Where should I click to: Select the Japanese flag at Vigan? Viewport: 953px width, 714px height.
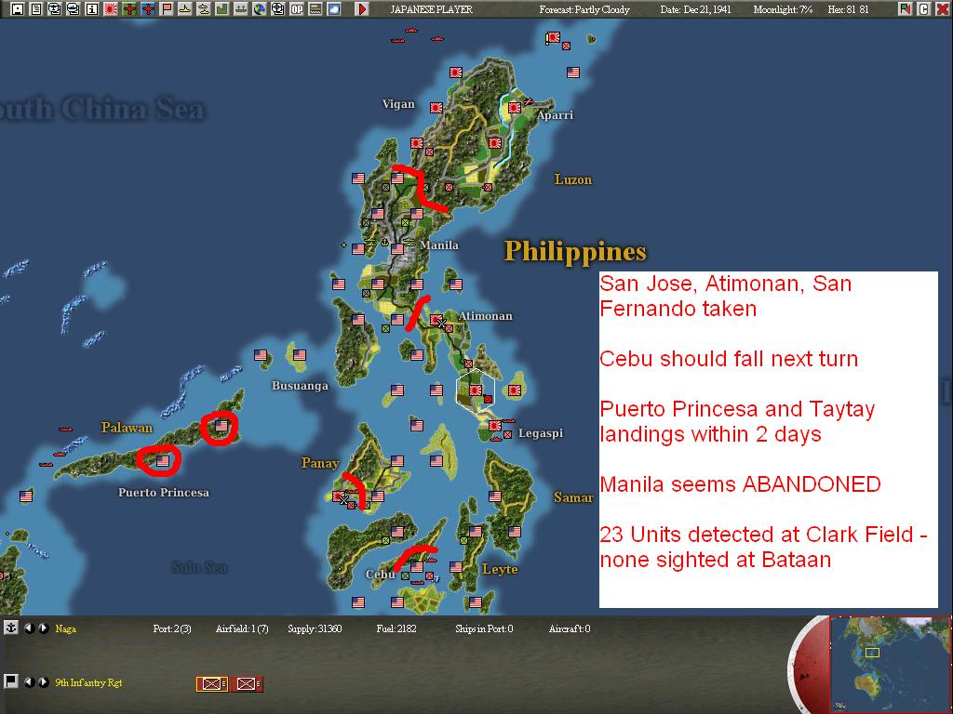click(436, 108)
